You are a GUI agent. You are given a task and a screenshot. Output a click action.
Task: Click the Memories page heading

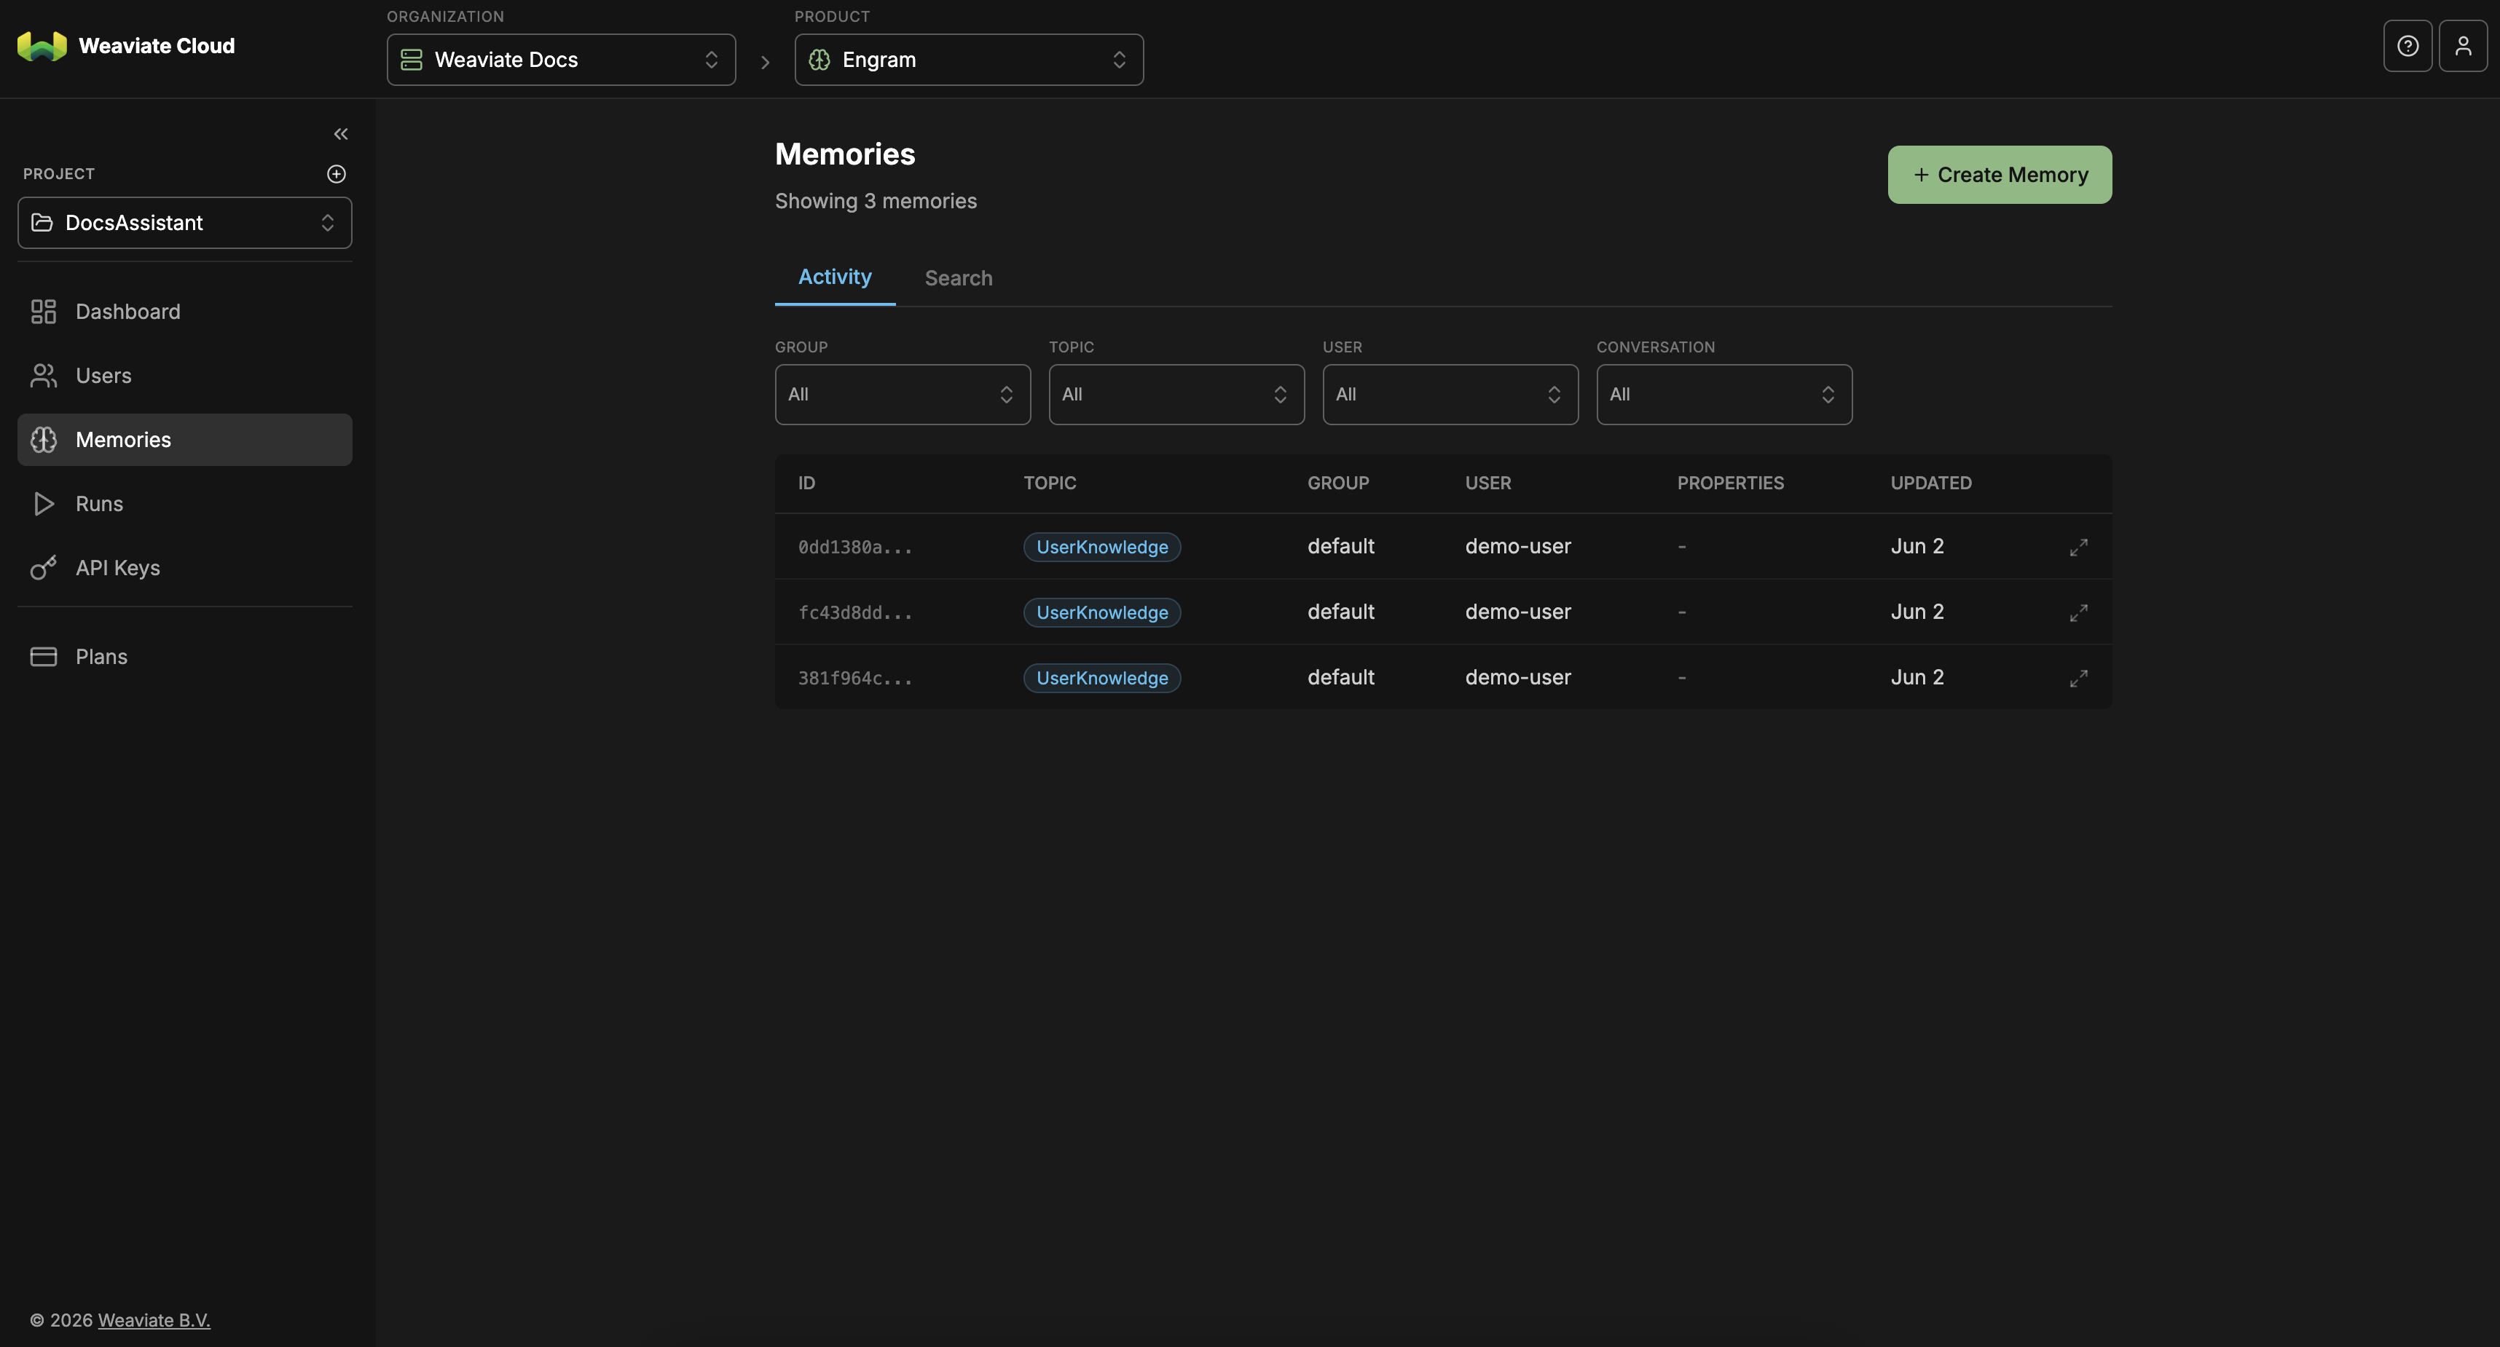pyautogui.click(x=844, y=154)
